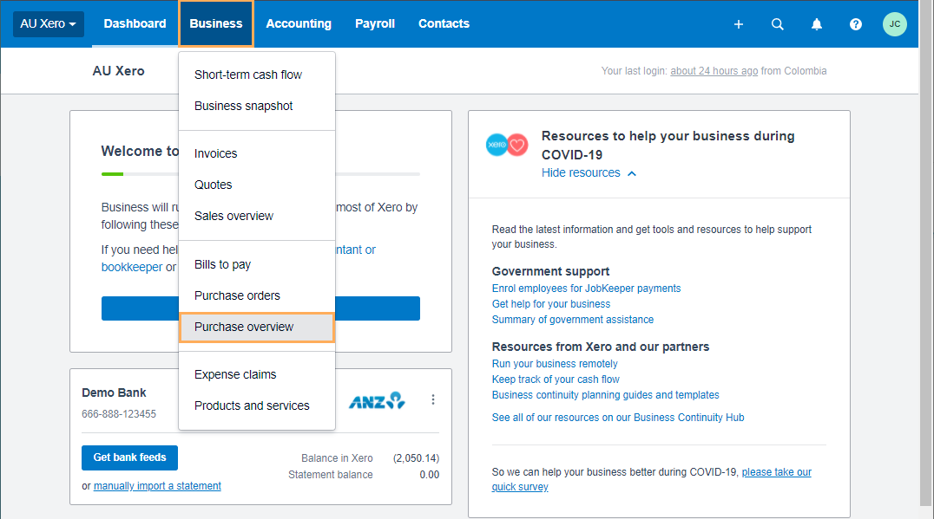Open Purchase orders menu item
Viewport: 934px width, 519px height.
(x=257, y=295)
